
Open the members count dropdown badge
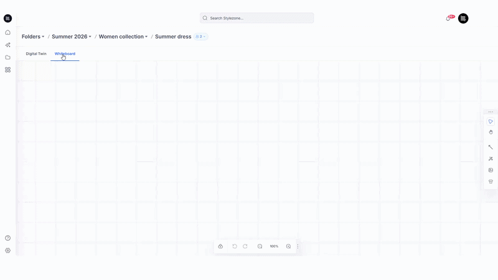[200, 37]
